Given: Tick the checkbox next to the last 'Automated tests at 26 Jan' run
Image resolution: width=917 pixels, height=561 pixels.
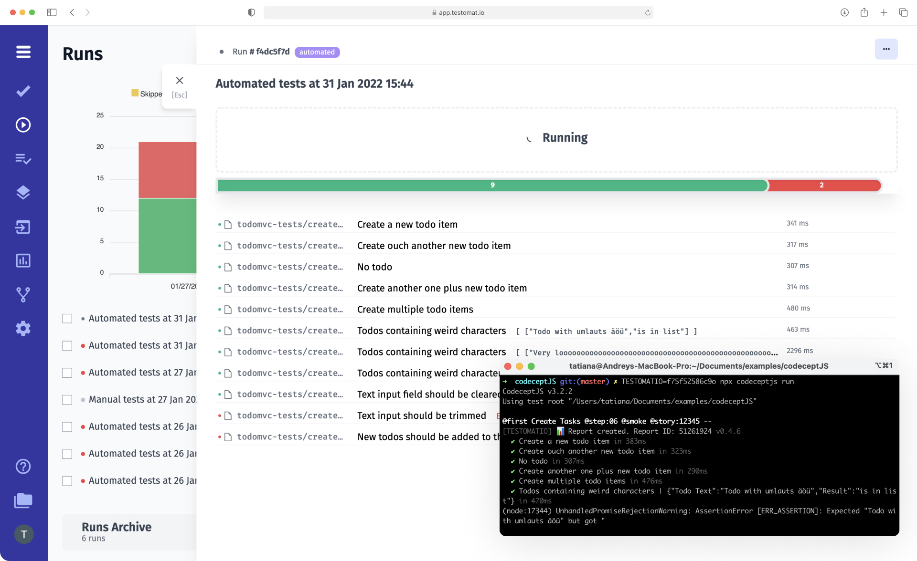Looking at the screenshot, I should (67, 481).
